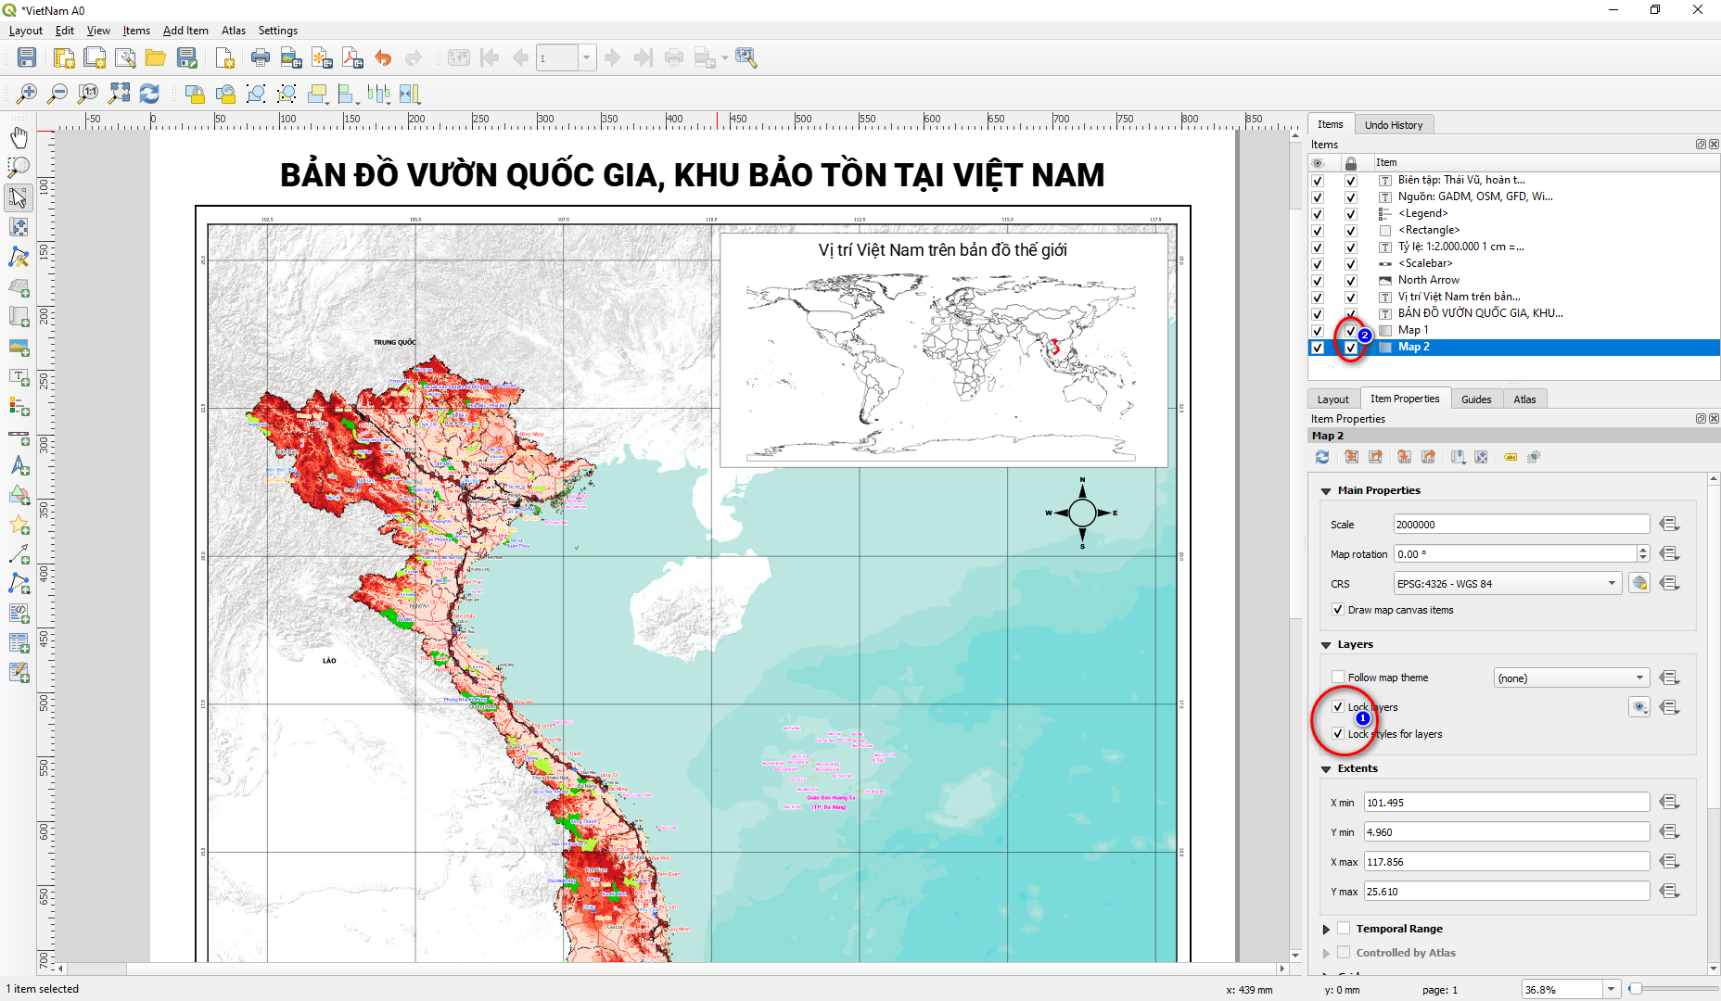Image resolution: width=1721 pixels, height=1001 pixels.
Task: Create a new layout from toolbar
Action: coord(63,58)
